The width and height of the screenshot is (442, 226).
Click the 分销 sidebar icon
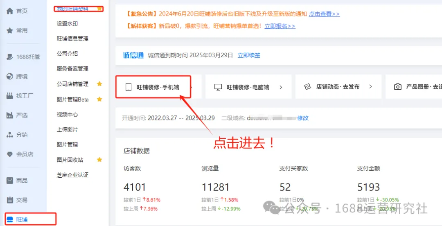10,135
